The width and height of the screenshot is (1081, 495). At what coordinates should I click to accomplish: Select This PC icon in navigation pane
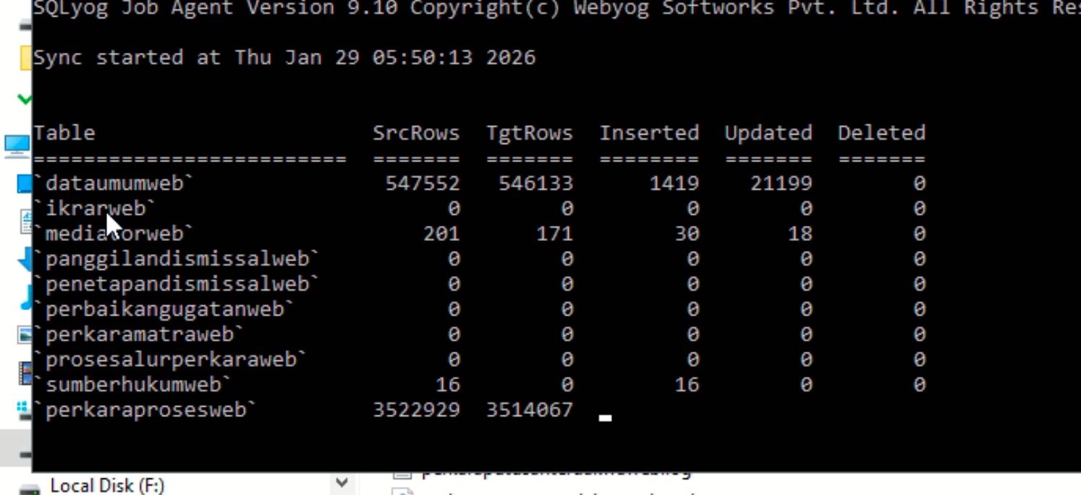coord(16,146)
